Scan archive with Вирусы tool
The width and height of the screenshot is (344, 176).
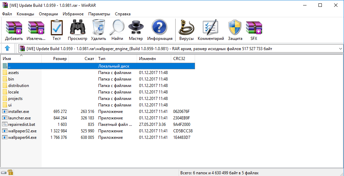click(x=186, y=30)
